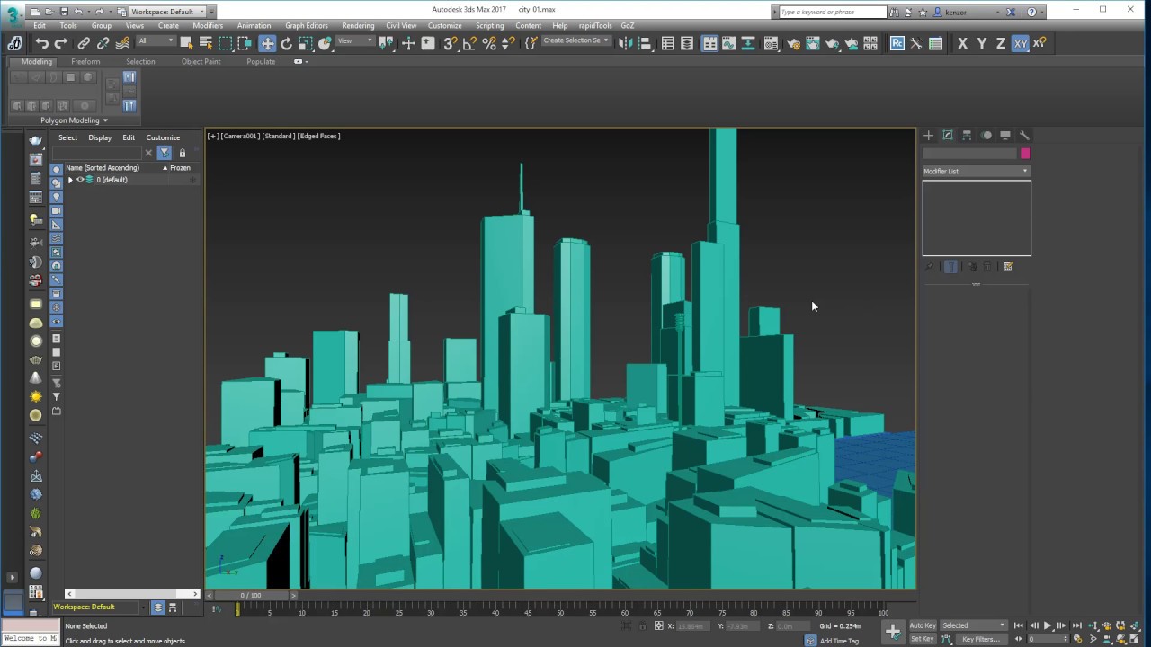This screenshot has width=1151, height=647.
Task: Open the Modifier List dropdown
Action: [x=976, y=171]
